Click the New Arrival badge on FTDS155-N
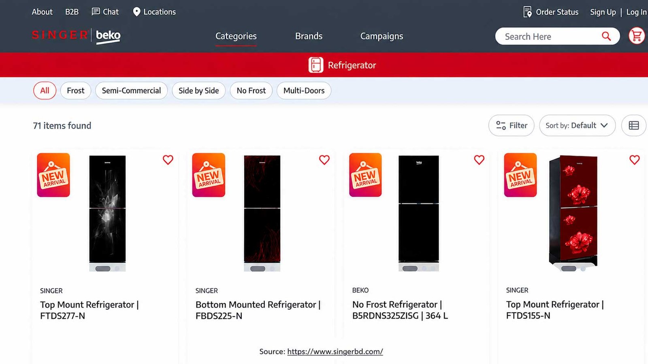The width and height of the screenshot is (648, 364). tap(520, 175)
